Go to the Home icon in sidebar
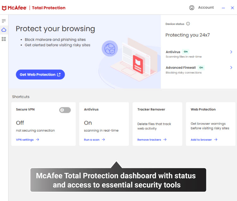Image resolution: width=237 pixels, height=201 pixels. 4,30
